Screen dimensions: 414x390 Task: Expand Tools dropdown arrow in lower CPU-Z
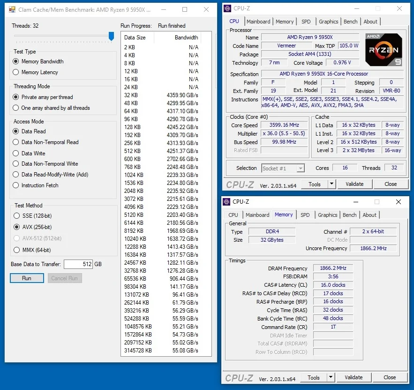pyautogui.click(x=331, y=377)
